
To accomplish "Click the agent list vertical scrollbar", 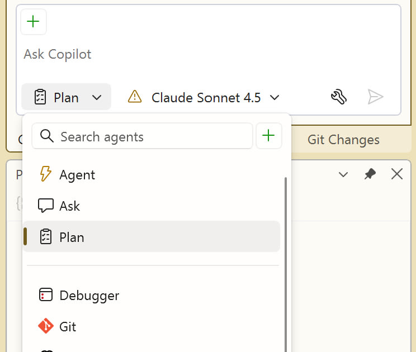I will (286, 264).
